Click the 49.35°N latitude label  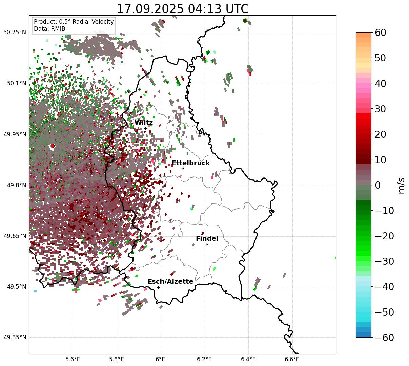(x=15, y=337)
